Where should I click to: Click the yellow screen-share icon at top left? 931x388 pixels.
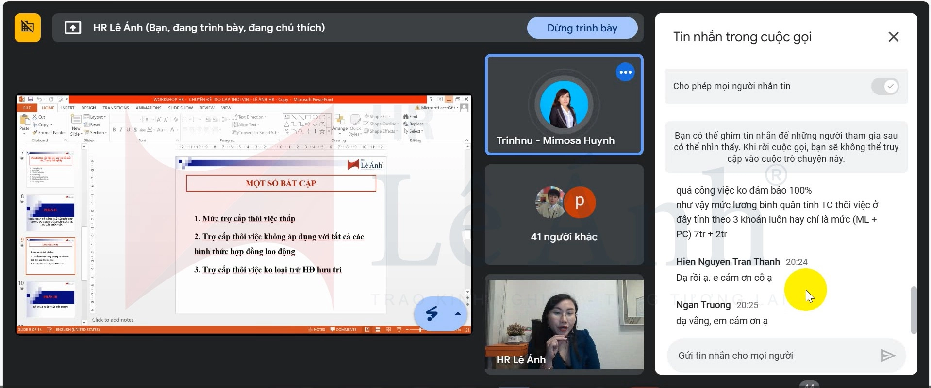(x=28, y=28)
